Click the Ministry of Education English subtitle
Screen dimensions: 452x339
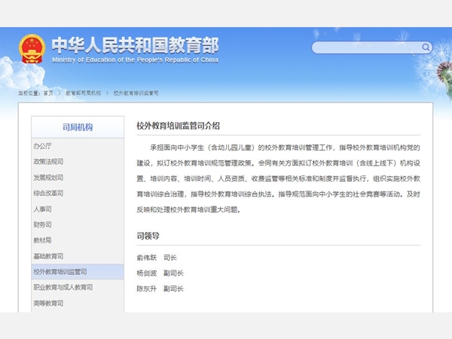(135, 60)
